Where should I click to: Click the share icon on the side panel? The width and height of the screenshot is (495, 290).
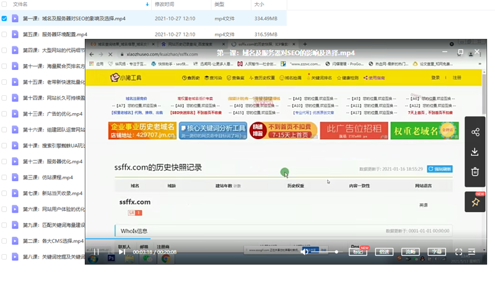(x=475, y=132)
